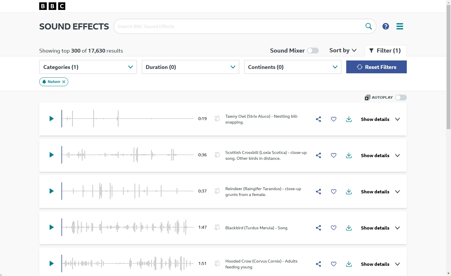Enable the Sound Mixer toggle
451x276 pixels.
tap(313, 51)
